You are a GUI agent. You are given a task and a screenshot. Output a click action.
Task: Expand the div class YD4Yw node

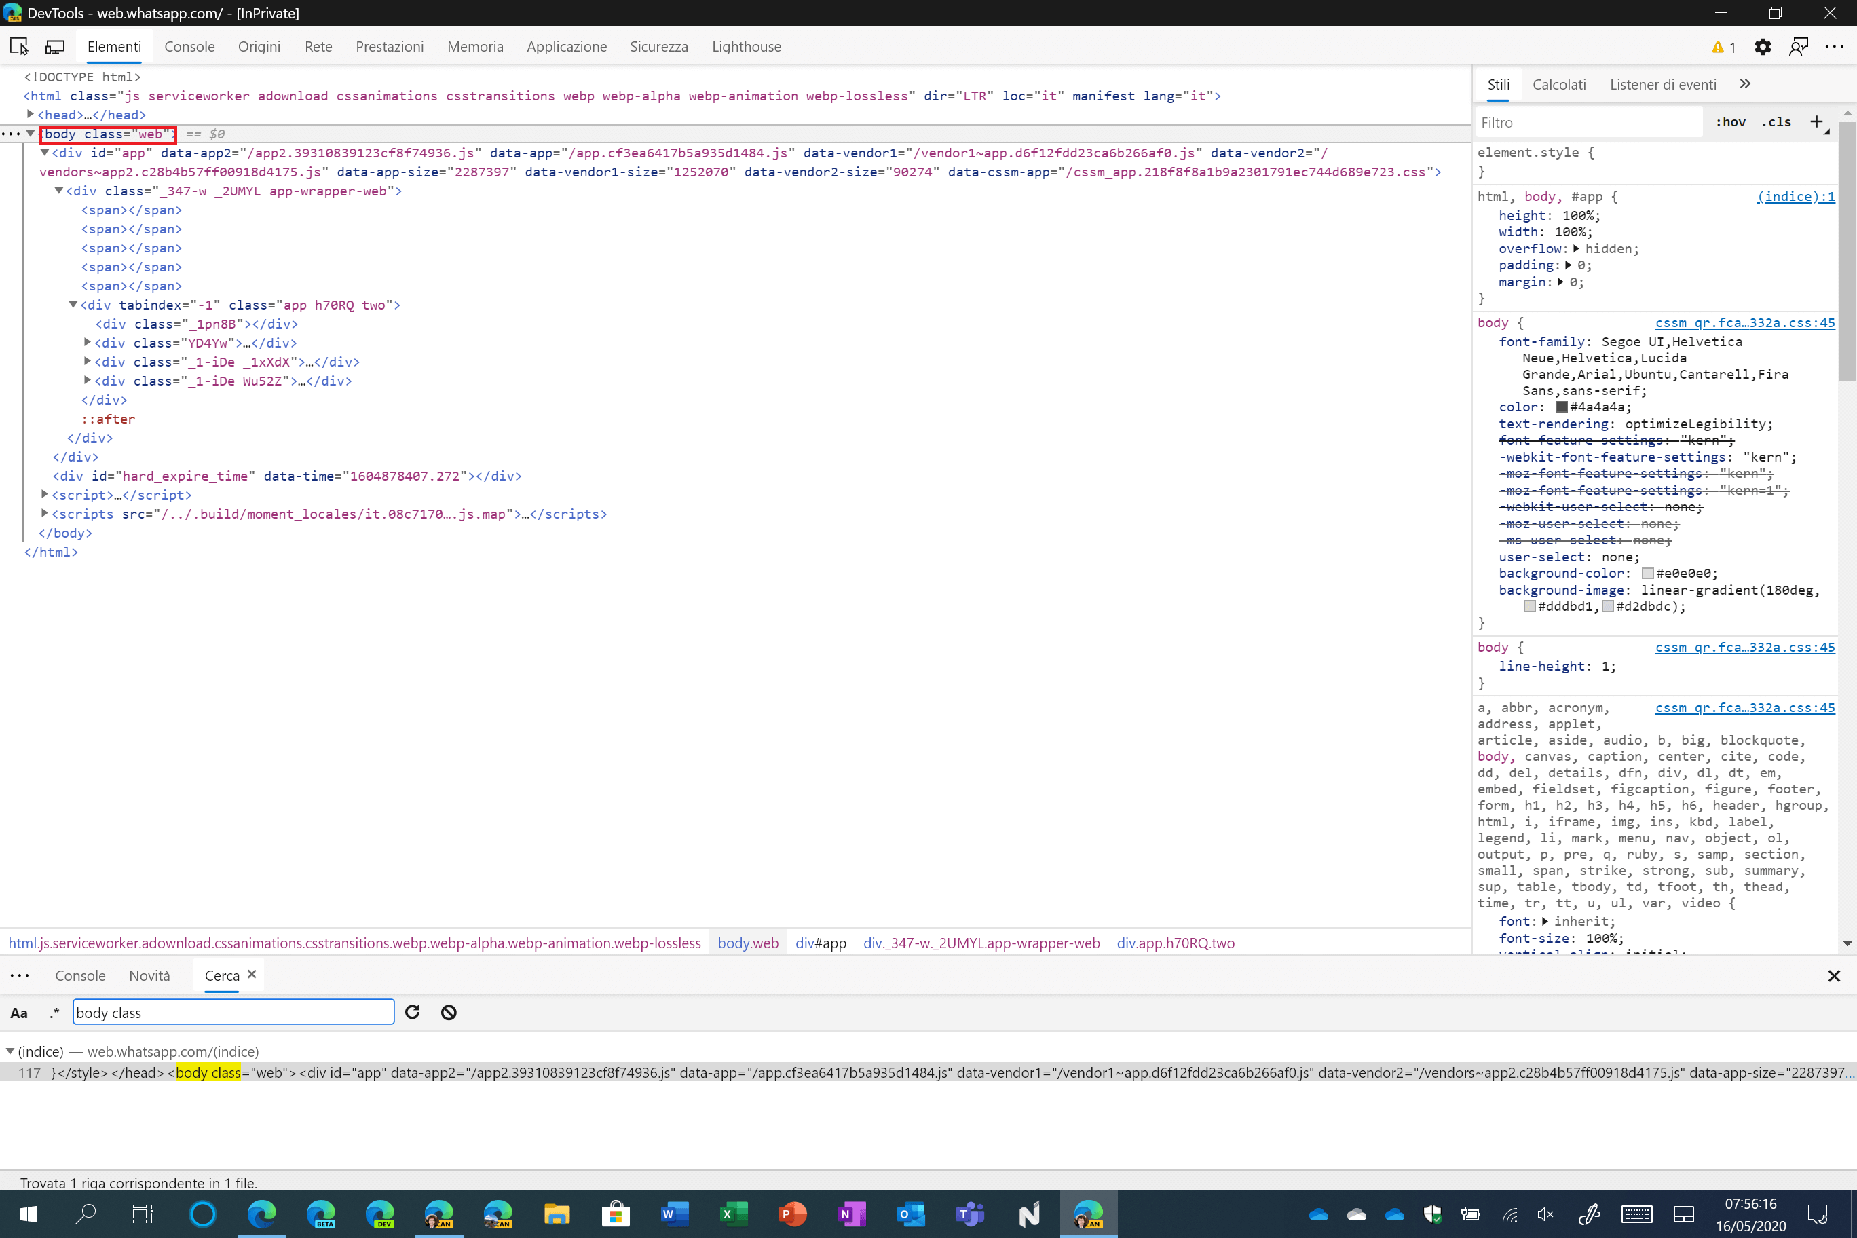88,342
